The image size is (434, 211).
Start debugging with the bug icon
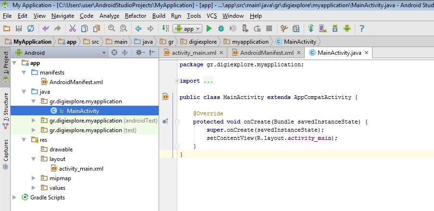(x=221, y=28)
